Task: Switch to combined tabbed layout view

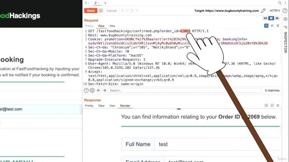Action: (277, 18)
